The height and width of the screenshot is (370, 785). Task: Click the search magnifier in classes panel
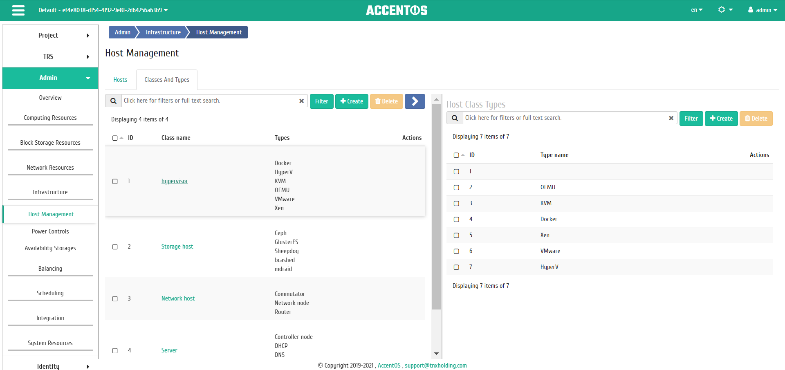(x=113, y=101)
